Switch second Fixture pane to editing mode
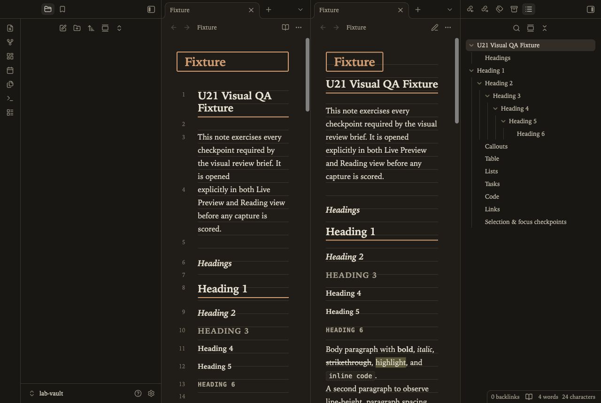 [x=435, y=28]
